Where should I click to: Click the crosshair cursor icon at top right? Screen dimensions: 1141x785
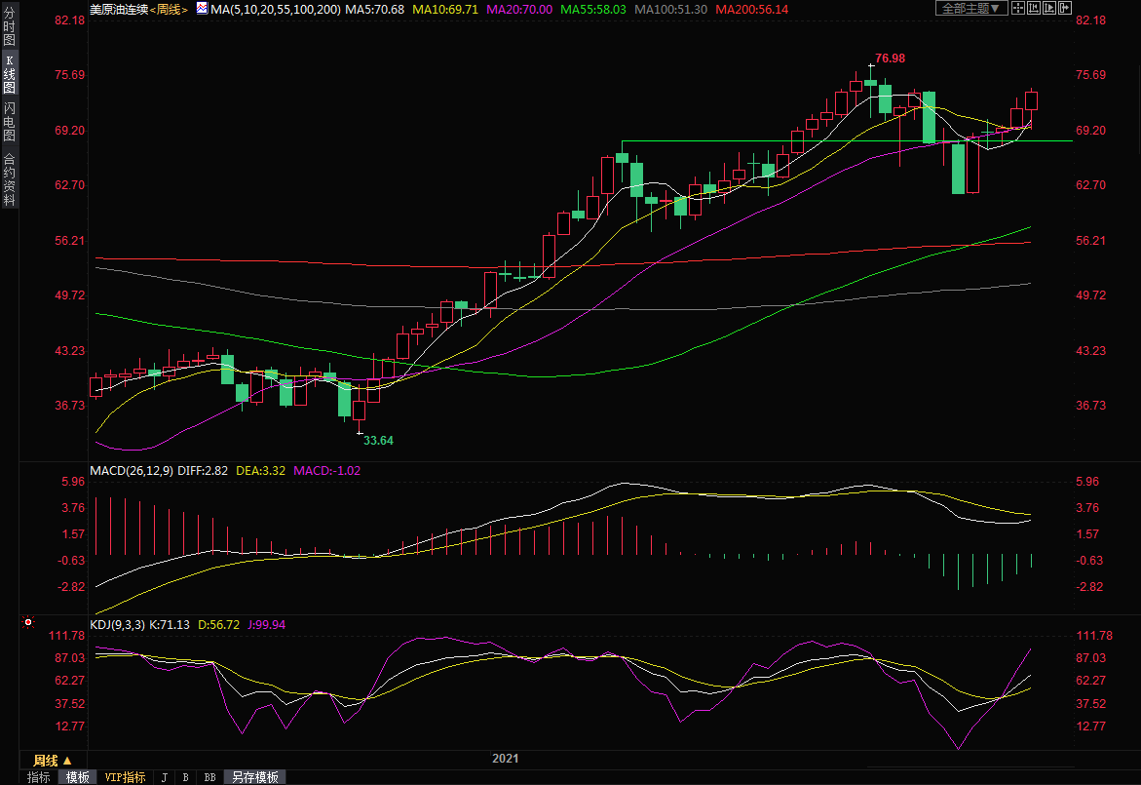coord(1018,8)
